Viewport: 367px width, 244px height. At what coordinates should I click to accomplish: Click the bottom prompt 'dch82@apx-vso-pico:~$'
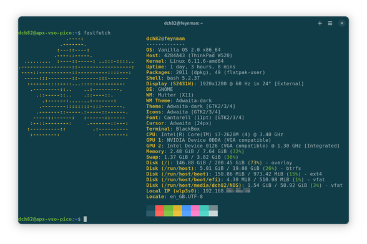pyautogui.click(x=49, y=219)
